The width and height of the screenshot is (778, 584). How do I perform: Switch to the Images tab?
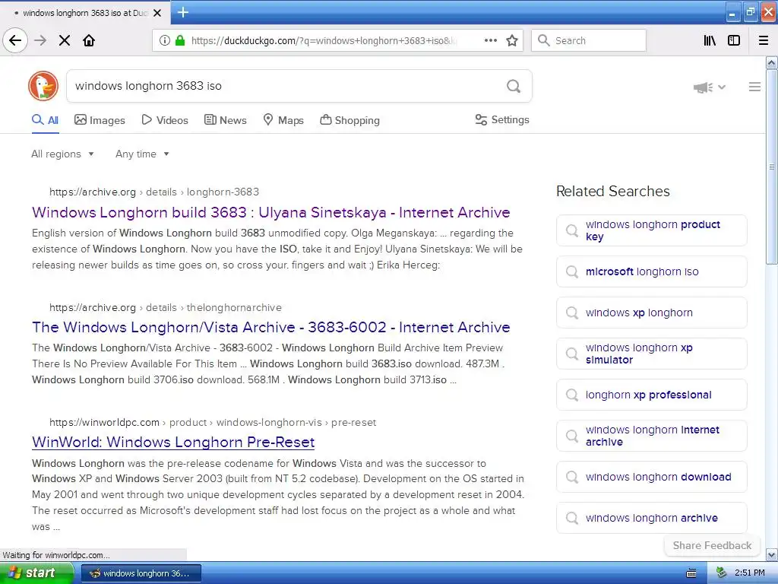coord(100,120)
